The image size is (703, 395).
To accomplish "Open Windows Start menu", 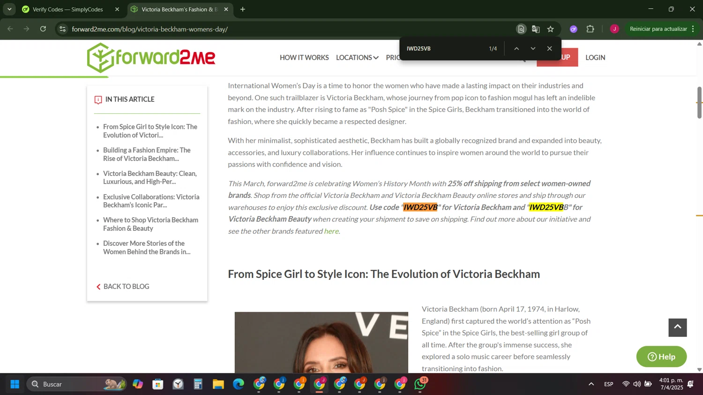I will pos(15,384).
